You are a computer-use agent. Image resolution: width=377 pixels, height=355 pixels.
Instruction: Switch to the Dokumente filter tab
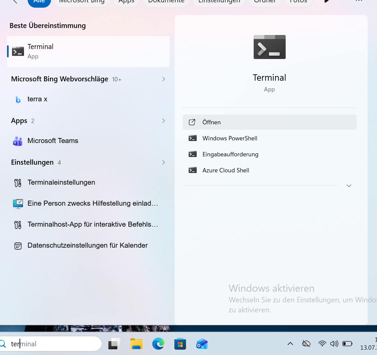166,2
